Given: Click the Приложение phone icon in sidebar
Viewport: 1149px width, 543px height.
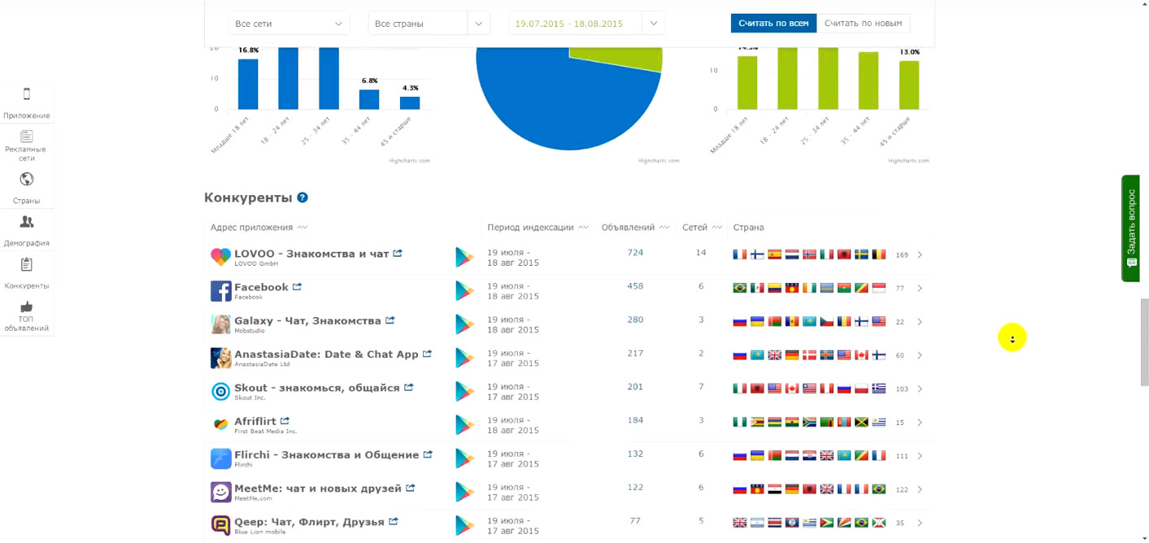Looking at the screenshot, I should pos(27,94).
